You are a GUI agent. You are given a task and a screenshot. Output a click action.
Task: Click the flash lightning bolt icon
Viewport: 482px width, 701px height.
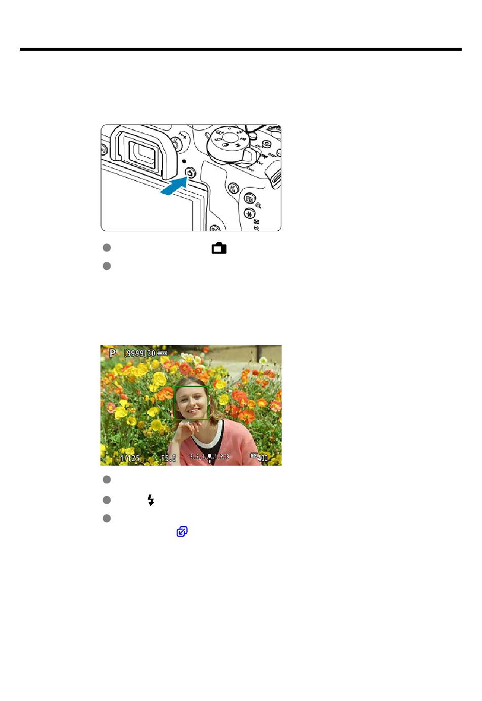[151, 500]
